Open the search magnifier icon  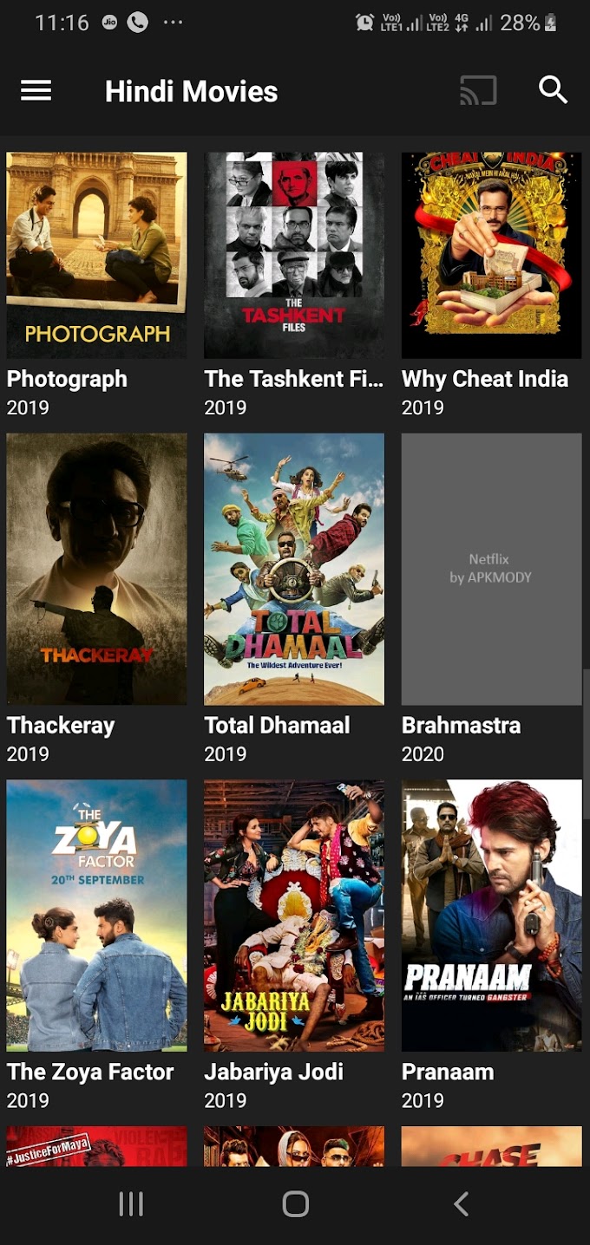[x=553, y=90]
